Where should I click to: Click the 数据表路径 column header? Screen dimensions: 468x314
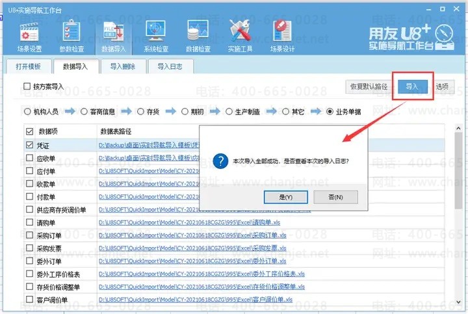pyautogui.click(x=116, y=131)
